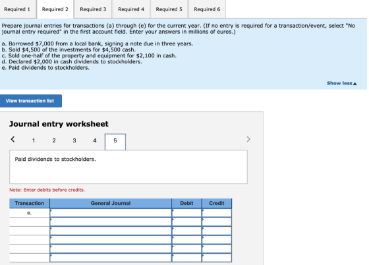
Task: Click Debit field in third row
Action: [x=186, y=231]
